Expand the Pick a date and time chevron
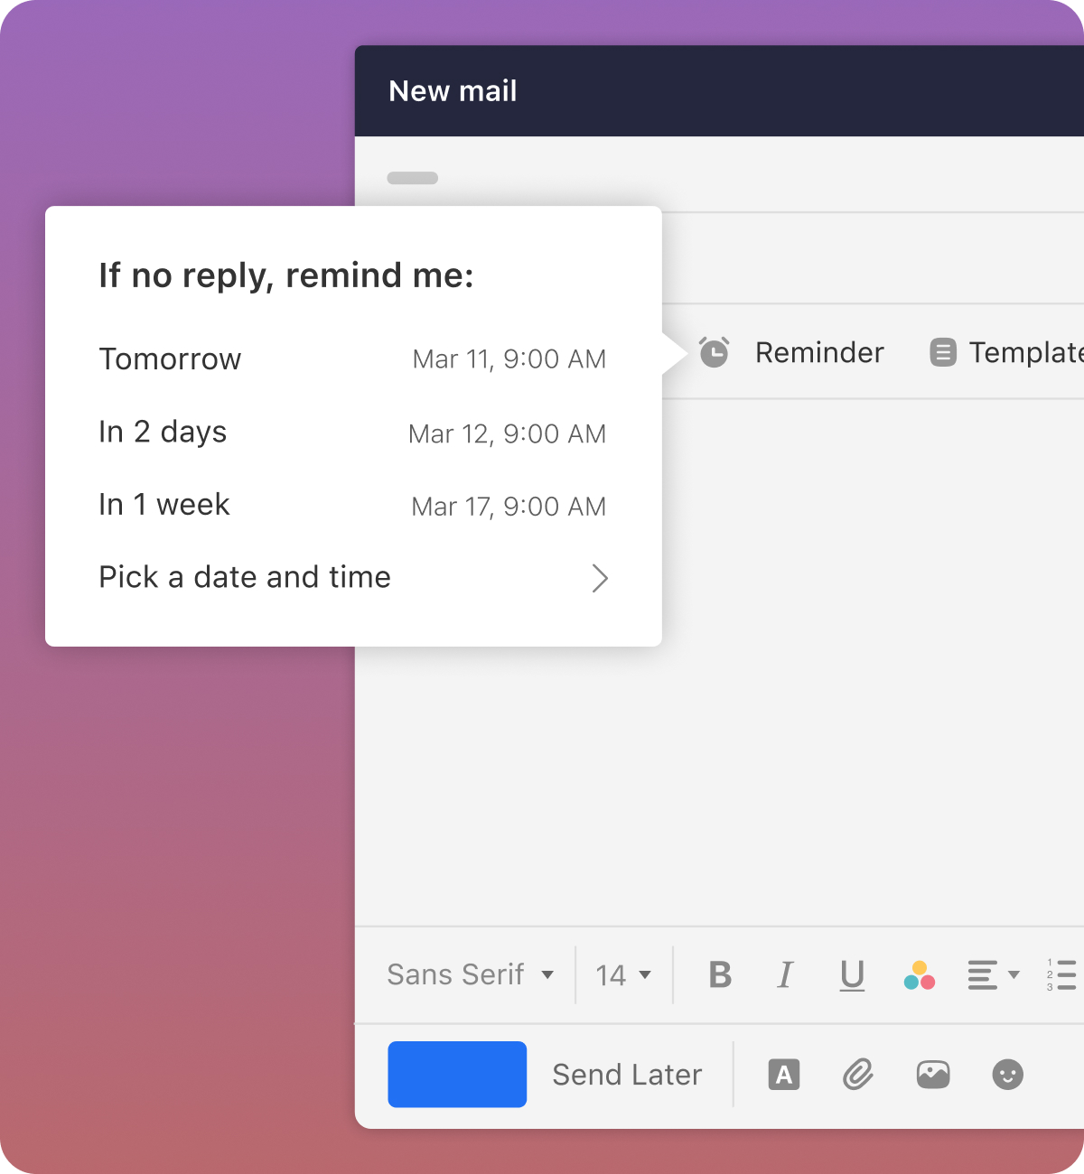 coord(600,578)
